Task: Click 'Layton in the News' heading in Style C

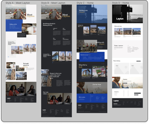Action: [x=80, y=26]
